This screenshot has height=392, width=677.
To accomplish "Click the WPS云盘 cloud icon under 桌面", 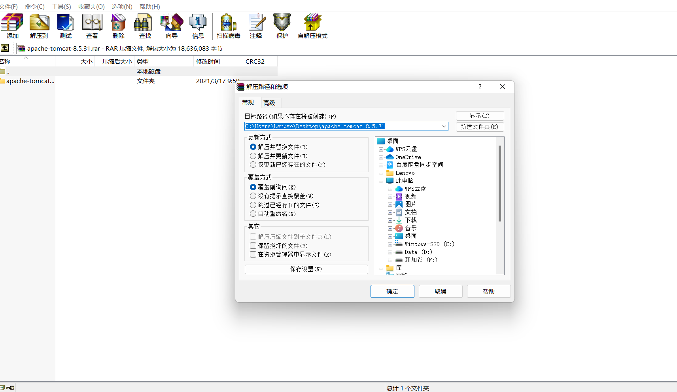I will pyautogui.click(x=390, y=149).
